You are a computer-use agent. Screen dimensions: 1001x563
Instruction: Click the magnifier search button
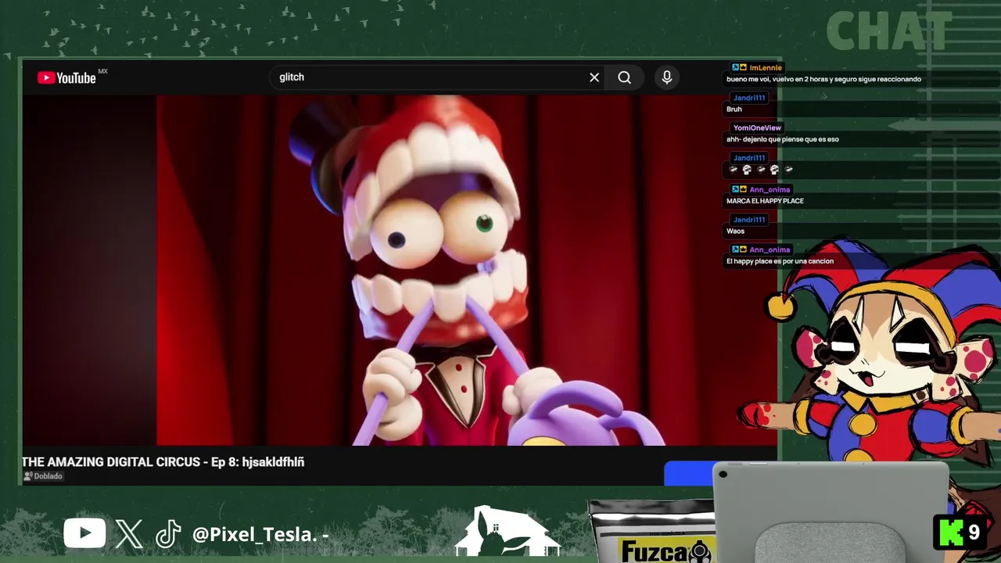624,77
